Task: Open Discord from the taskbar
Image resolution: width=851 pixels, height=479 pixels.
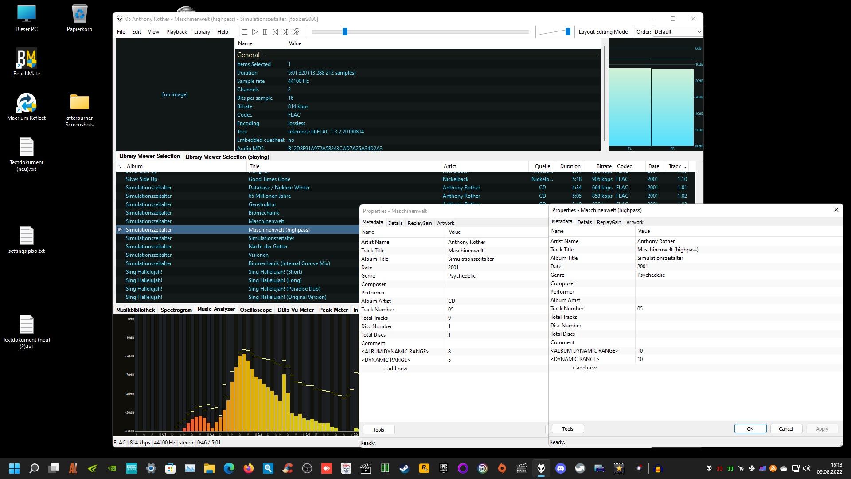Action: tap(561, 468)
